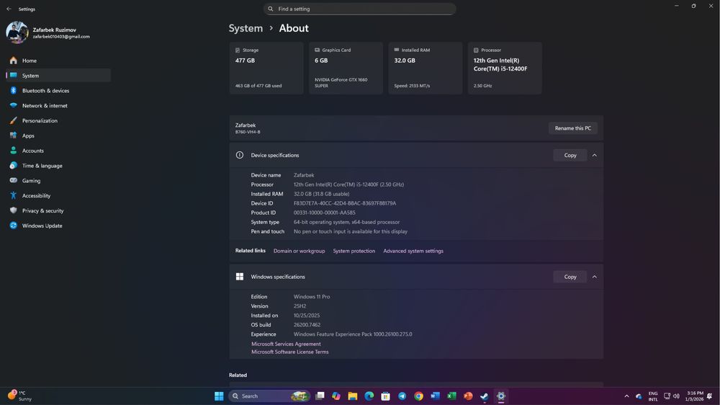Open the clock showing 3:16 PM
The width and height of the screenshot is (720, 405).
click(x=694, y=396)
